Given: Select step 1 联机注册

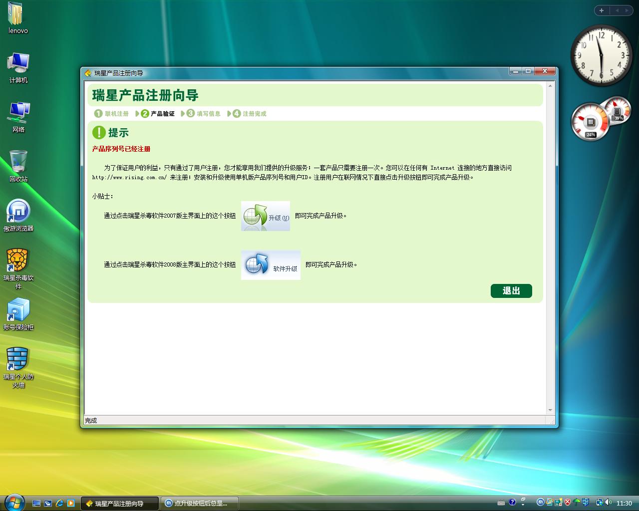Looking at the screenshot, I should (111, 114).
